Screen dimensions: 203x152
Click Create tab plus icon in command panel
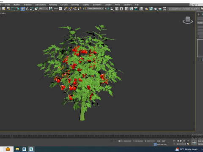199,14
